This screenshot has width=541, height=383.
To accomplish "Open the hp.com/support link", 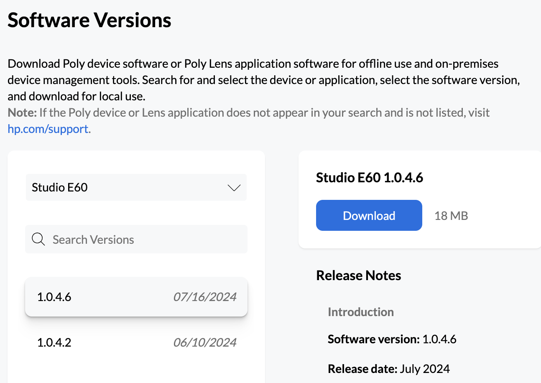I will coord(48,129).
